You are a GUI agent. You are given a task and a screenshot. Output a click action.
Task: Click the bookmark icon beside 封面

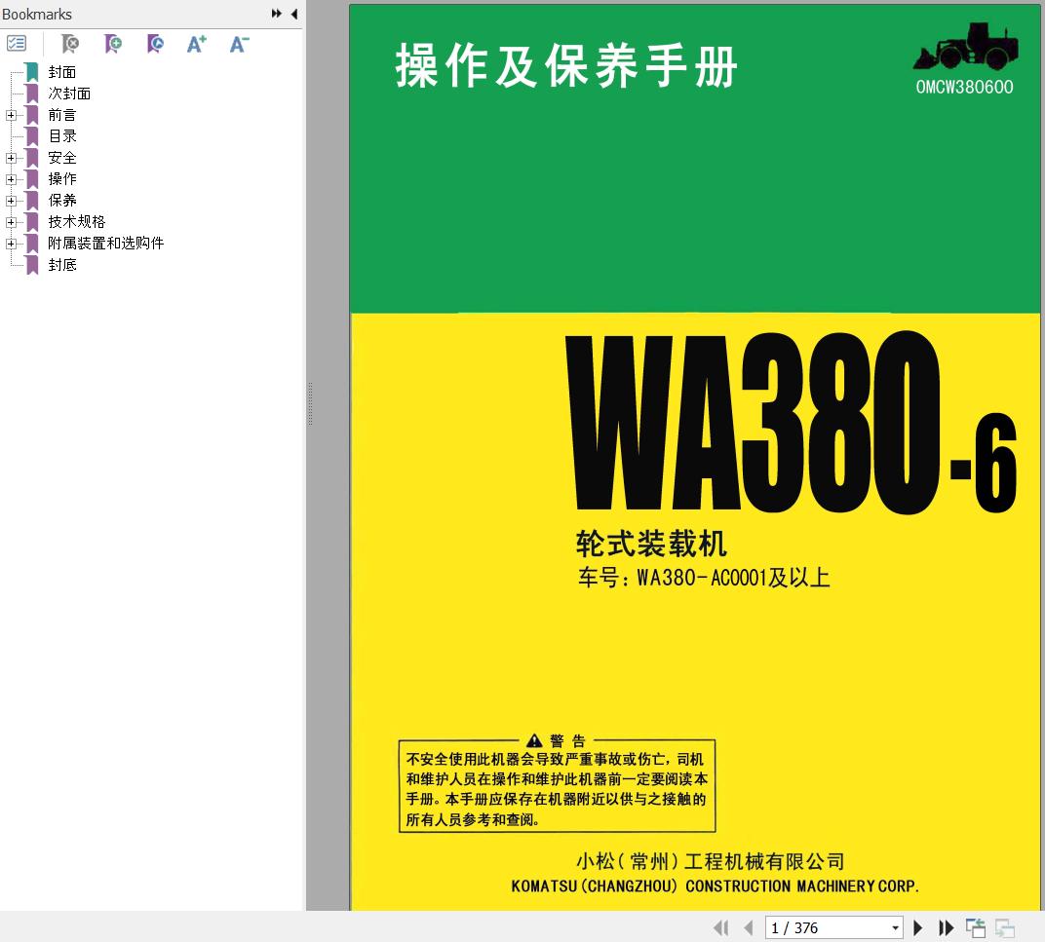(32, 72)
